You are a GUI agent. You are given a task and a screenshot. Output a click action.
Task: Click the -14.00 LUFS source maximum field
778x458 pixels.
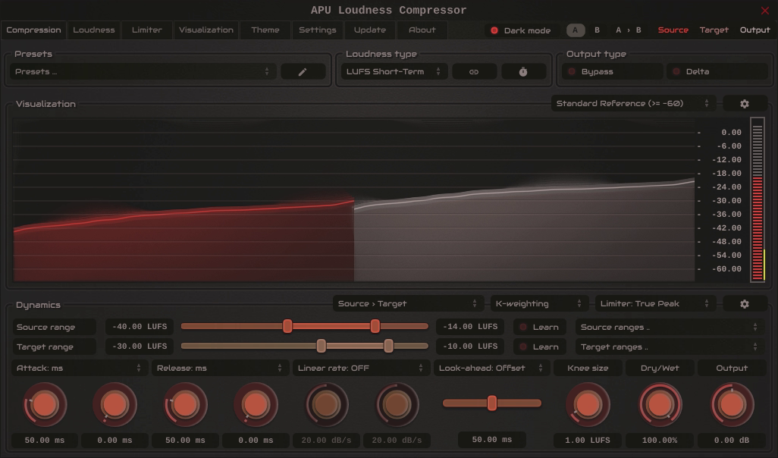(470, 327)
